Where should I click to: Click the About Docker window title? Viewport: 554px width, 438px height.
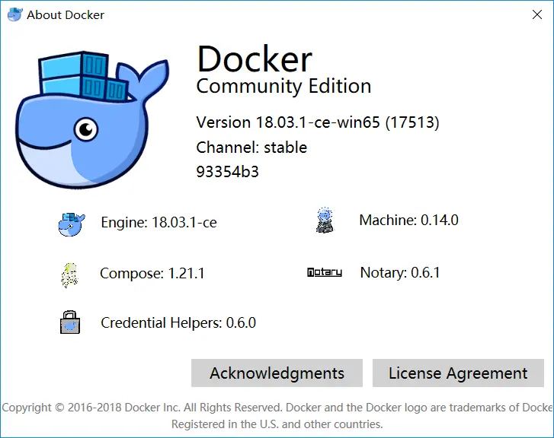coord(66,14)
